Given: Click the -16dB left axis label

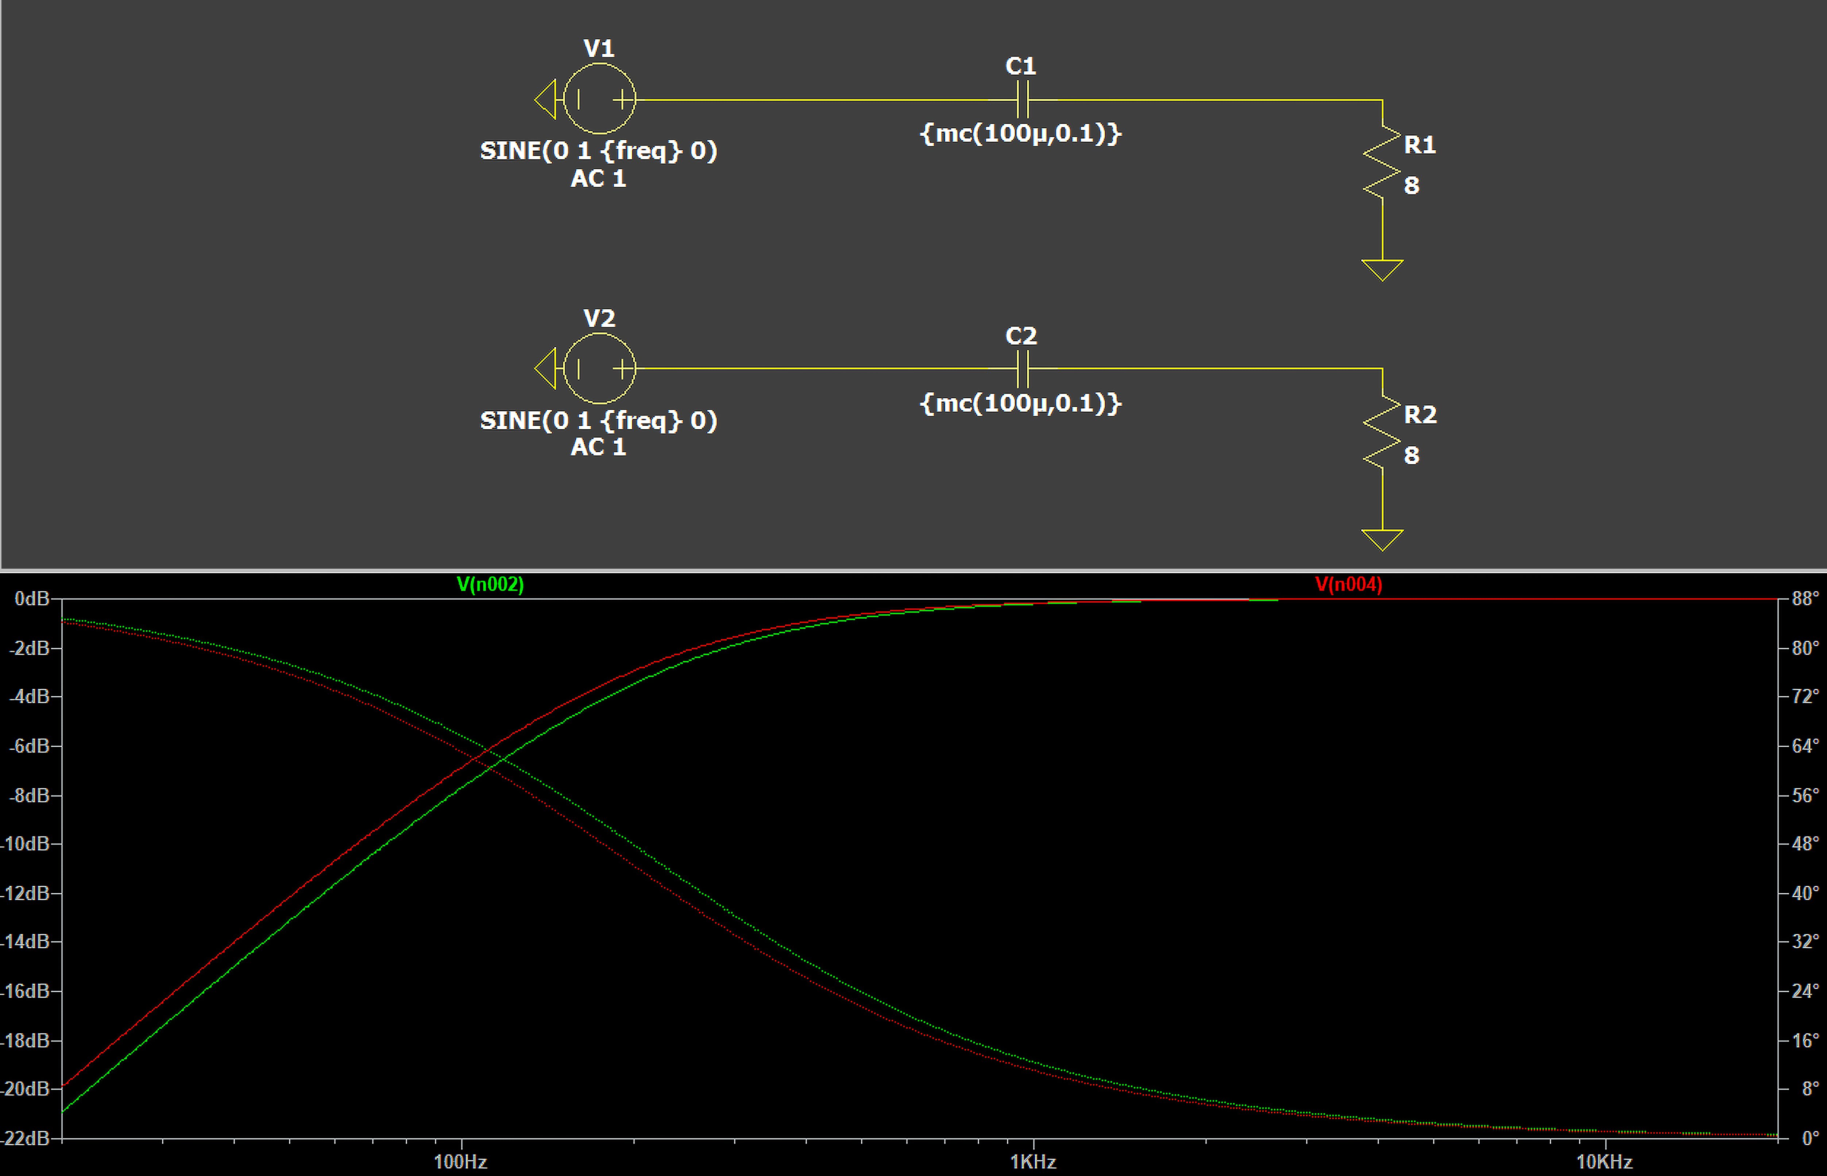Looking at the screenshot, I should tap(26, 991).
